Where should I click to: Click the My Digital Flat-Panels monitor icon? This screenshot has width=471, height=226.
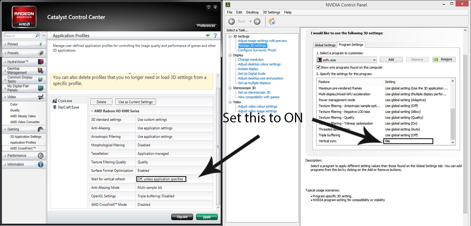pos(41,88)
